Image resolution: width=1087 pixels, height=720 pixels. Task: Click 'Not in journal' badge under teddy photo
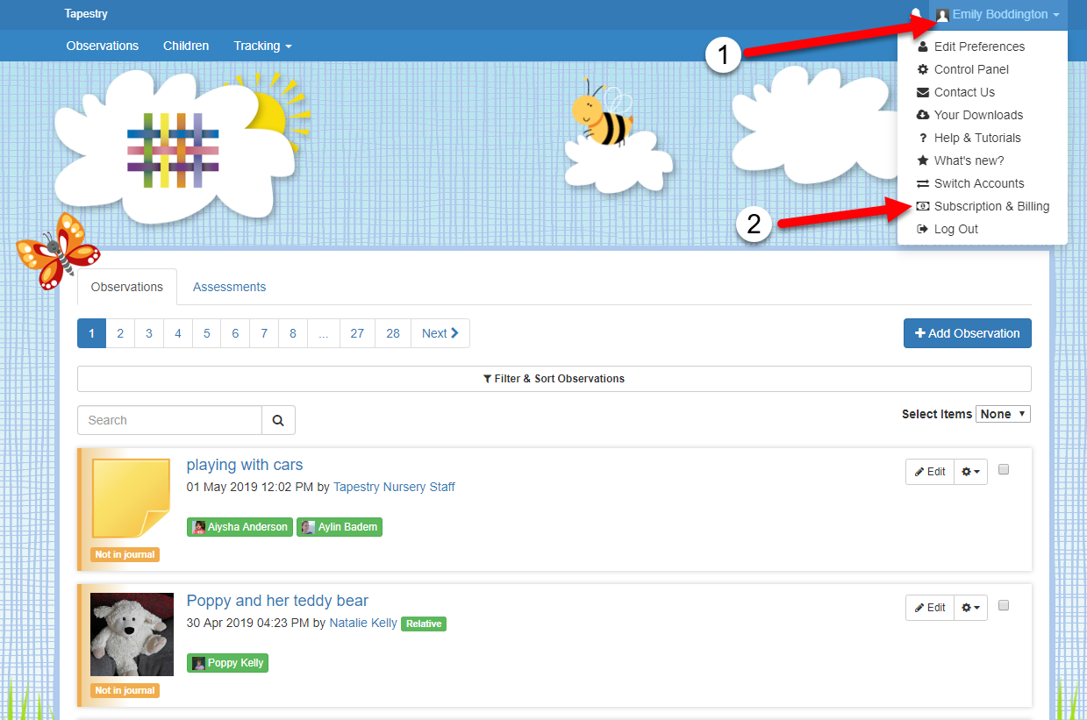125,690
